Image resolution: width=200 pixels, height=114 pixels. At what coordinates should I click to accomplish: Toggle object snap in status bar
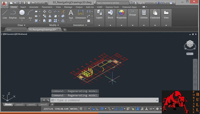coord(121,109)
